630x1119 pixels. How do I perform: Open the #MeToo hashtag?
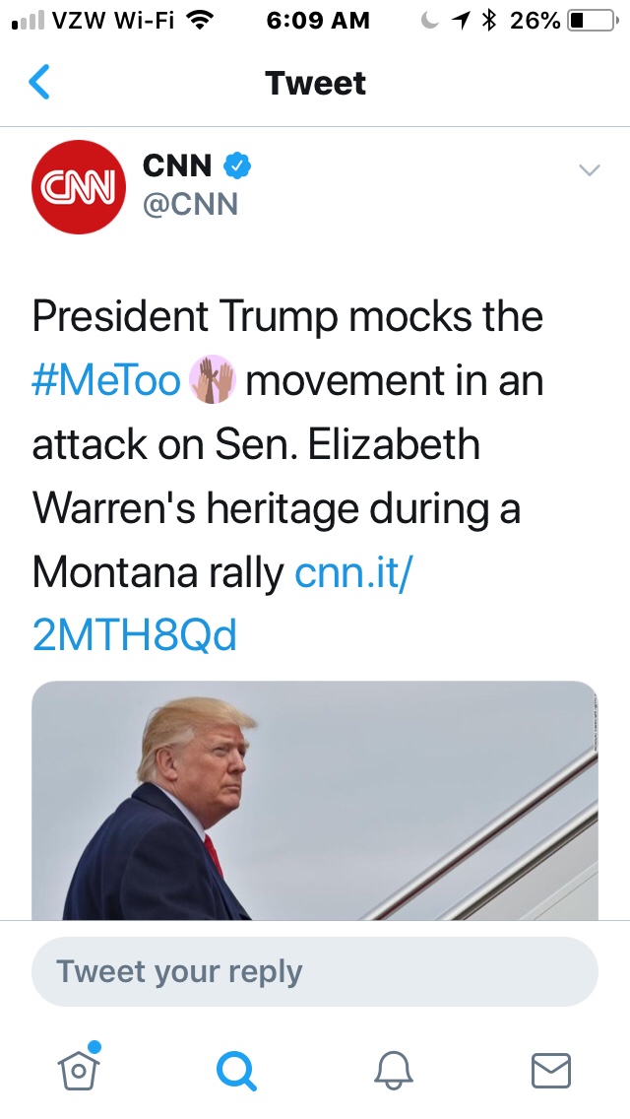(x=106, y=381)
